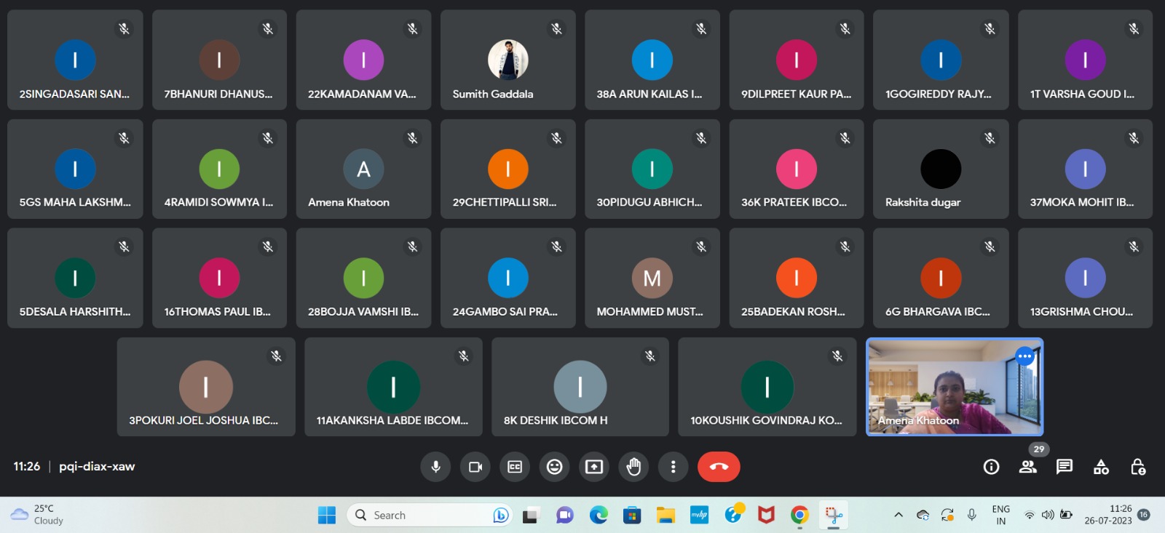
Task: Open options on Amena Khatoon video tile
Action: pyautogui.click(x=1024, y=356)
